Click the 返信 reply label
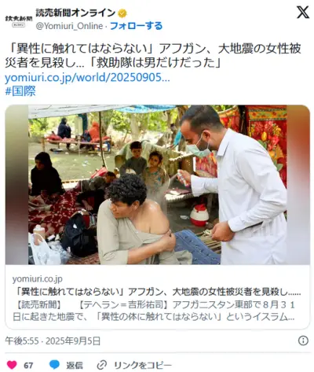 (75, 365)
